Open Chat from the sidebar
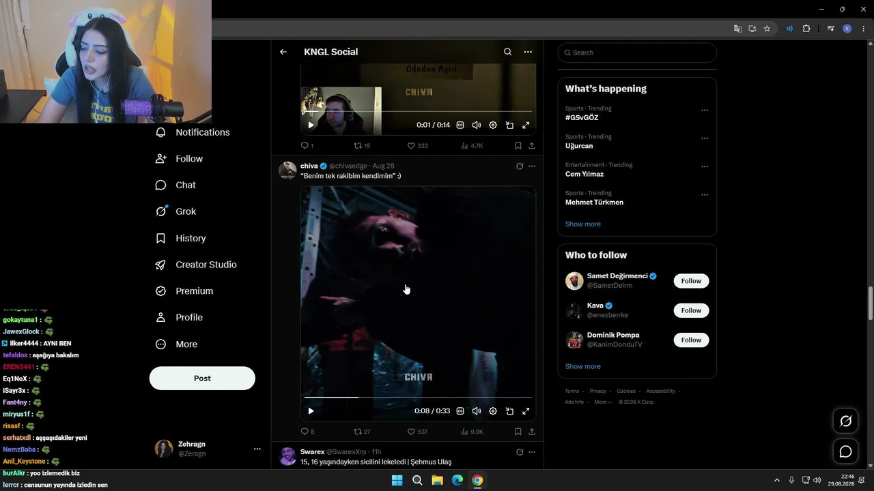Viewport: 874px width, 491px height. pos(176,185)
